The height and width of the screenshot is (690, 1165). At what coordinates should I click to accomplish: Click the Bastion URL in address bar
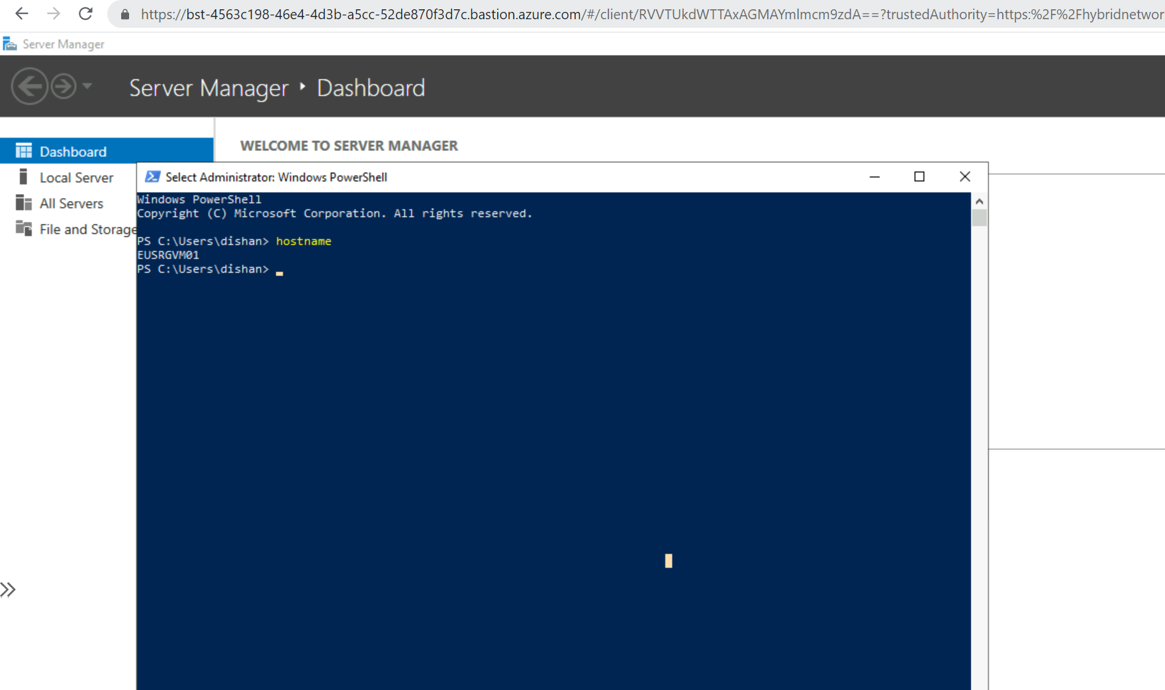pyautogui.click(x=651, y=15)
